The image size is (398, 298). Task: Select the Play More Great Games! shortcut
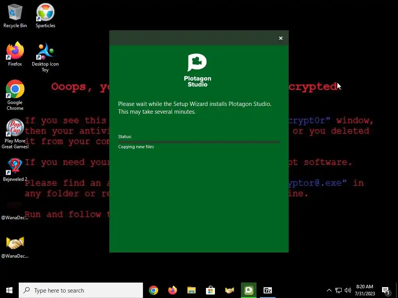(15, 134)
